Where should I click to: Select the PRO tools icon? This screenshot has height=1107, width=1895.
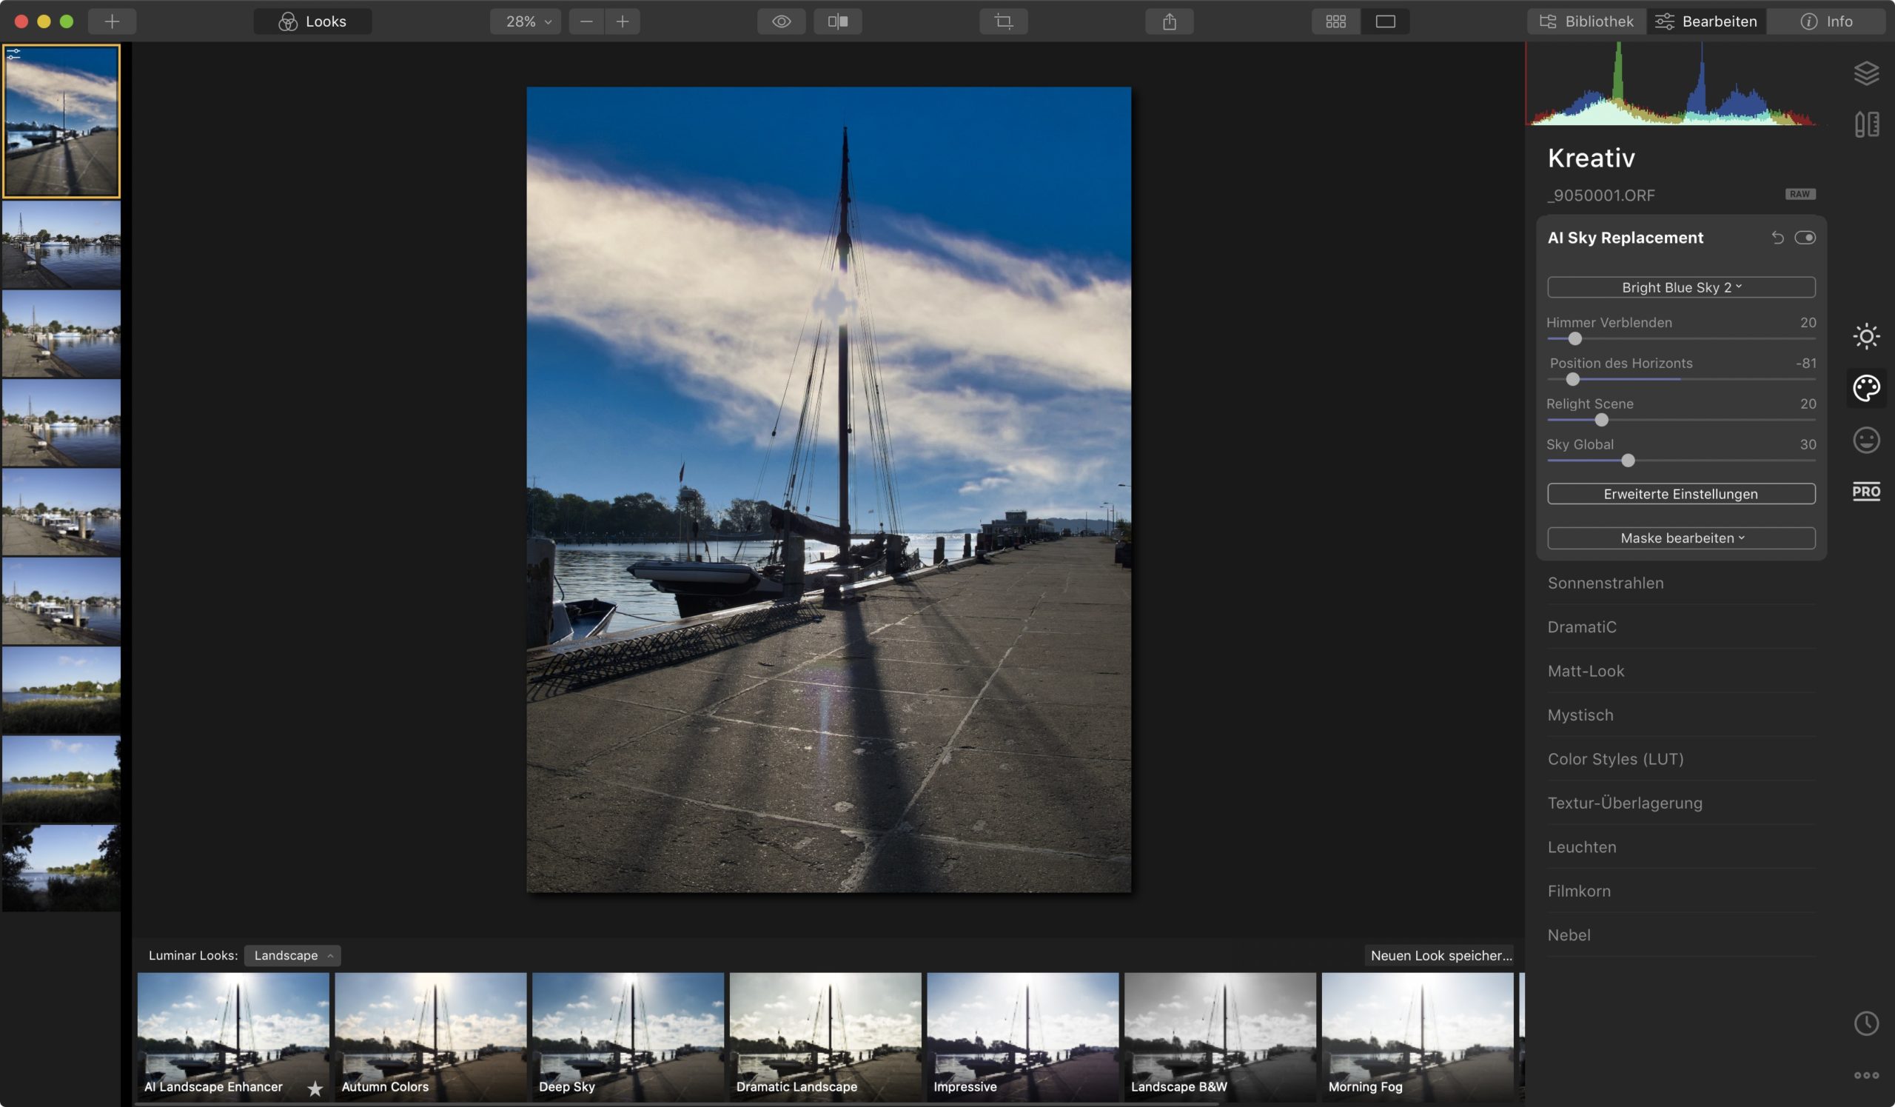[x=1866, y=491]
